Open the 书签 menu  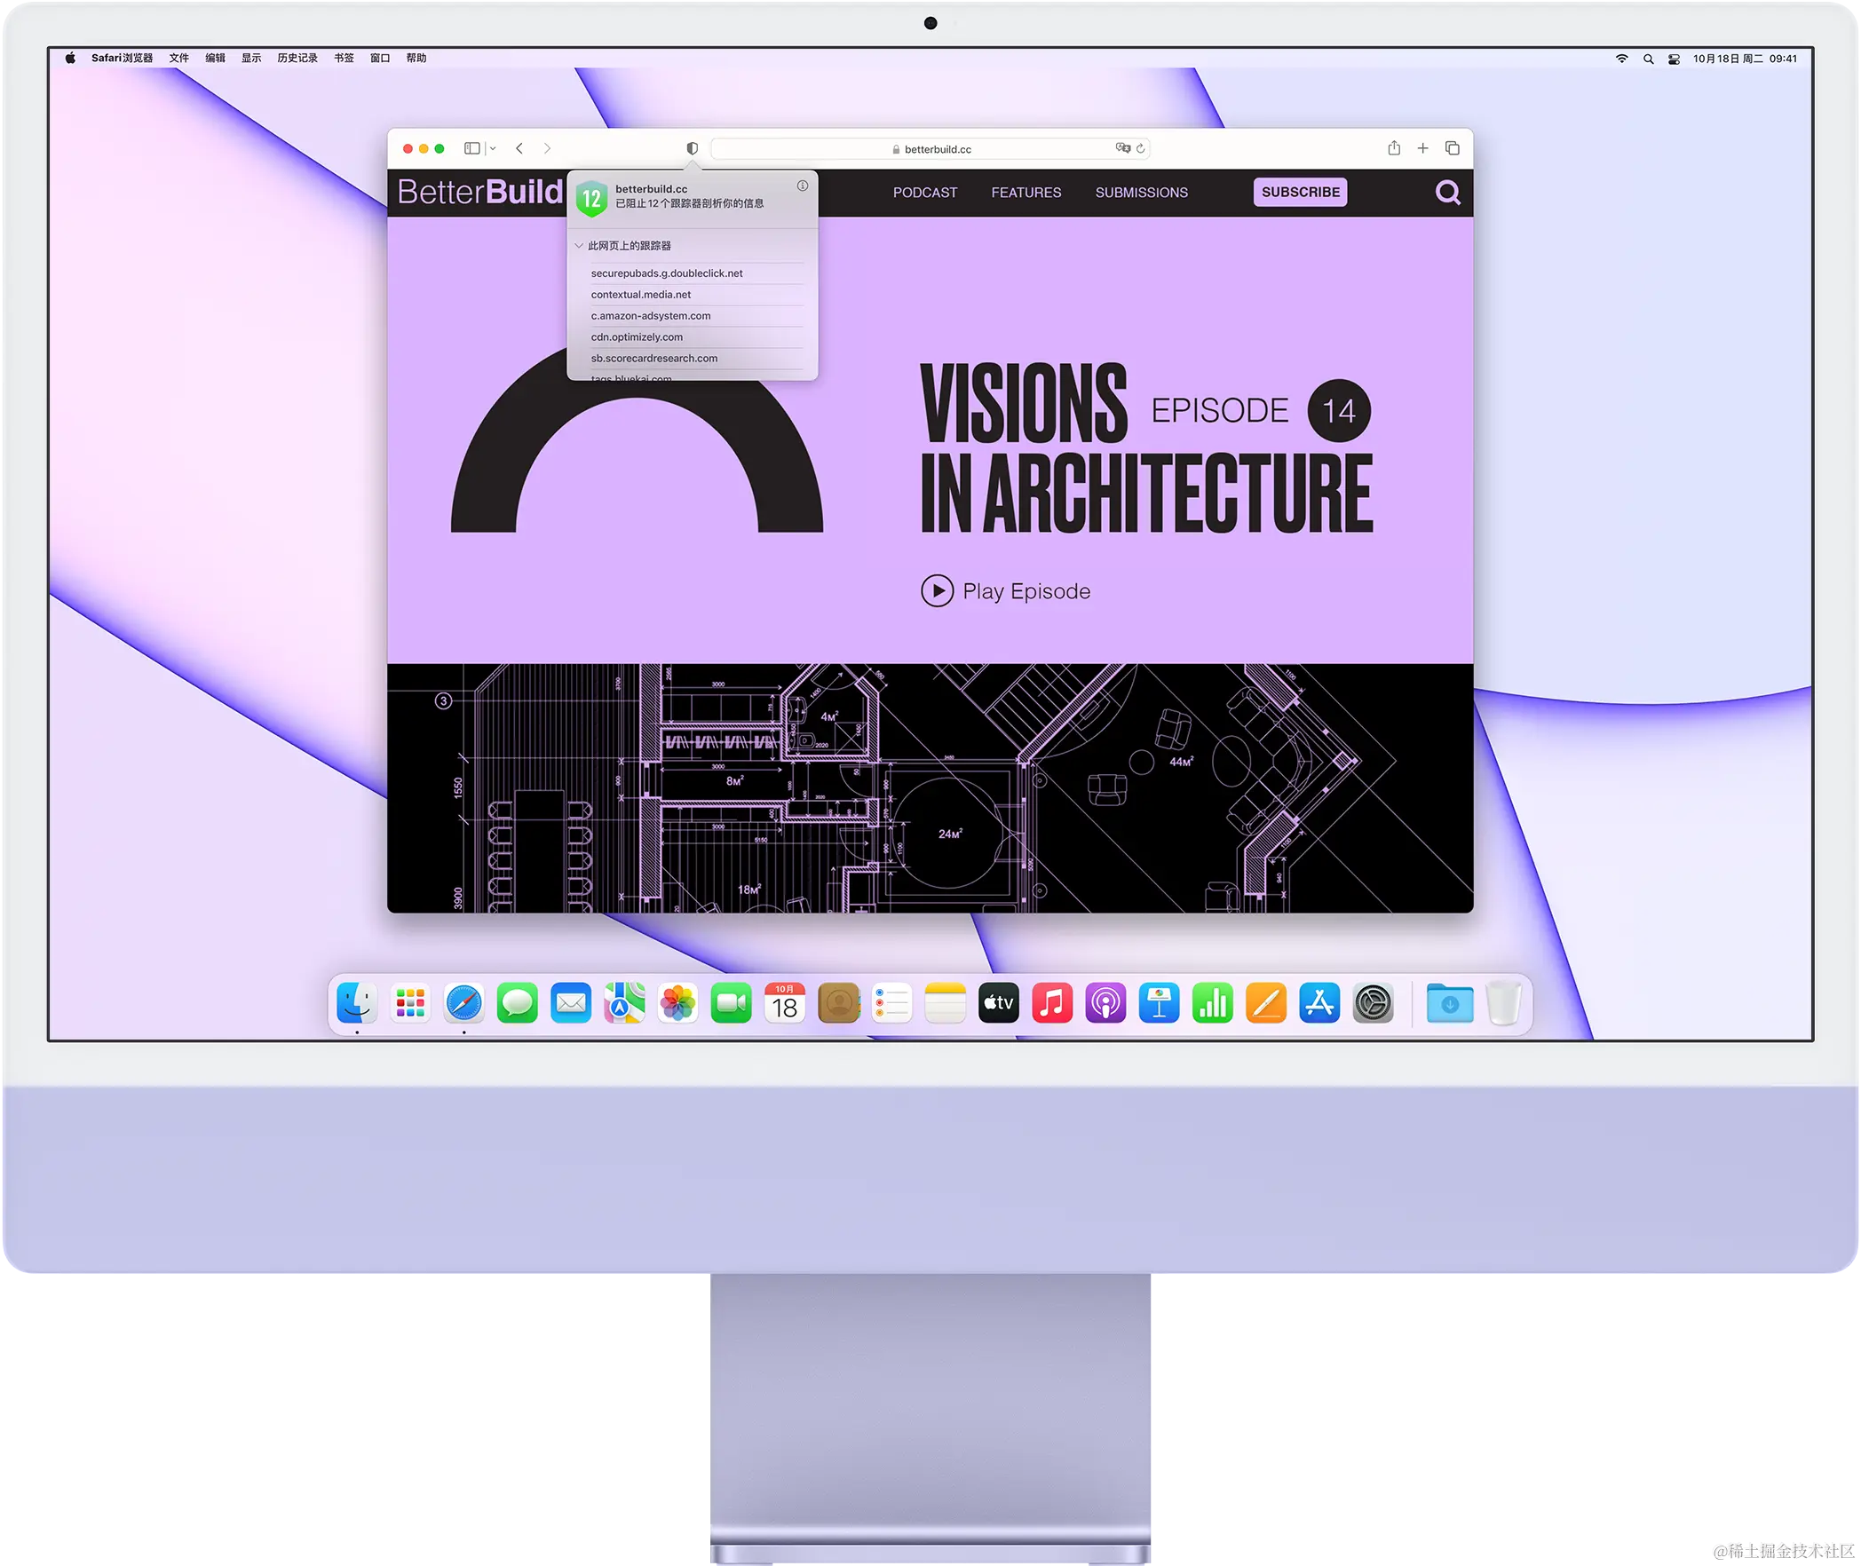coord(344,59)
